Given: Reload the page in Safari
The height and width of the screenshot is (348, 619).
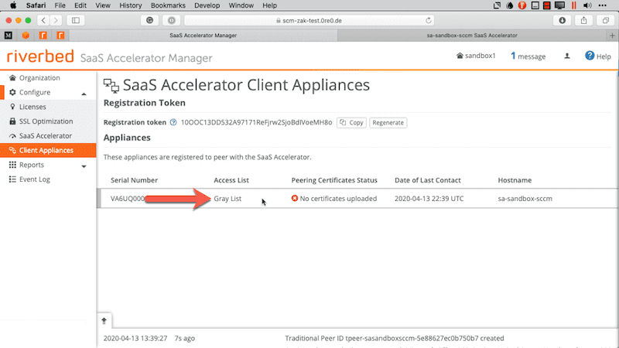Looking at the screenshot, I should coord(429,20).
